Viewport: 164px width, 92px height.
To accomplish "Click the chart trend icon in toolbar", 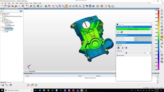I will point(113,6).
